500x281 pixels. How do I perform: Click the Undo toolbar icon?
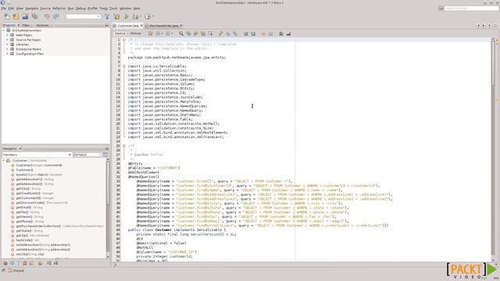tap(47, 16)
